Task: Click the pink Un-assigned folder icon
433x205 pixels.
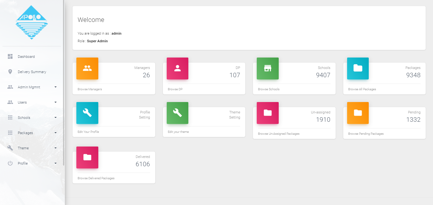Action: [x=268, y=113]
